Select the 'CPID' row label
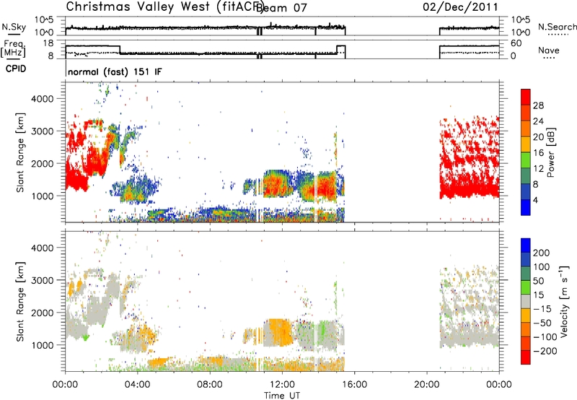 (x=16, y=69)
